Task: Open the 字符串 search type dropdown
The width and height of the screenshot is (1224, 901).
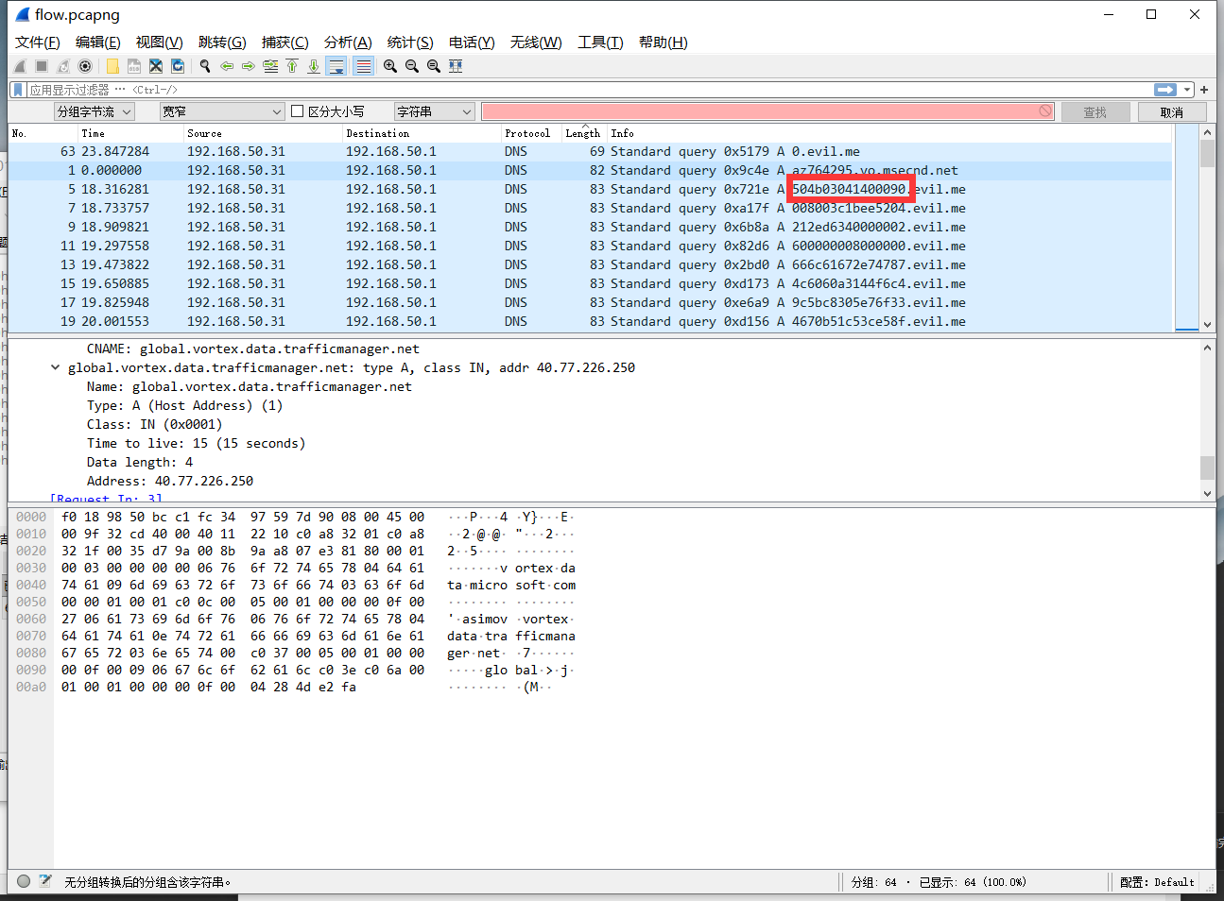Action: point(433,111)
